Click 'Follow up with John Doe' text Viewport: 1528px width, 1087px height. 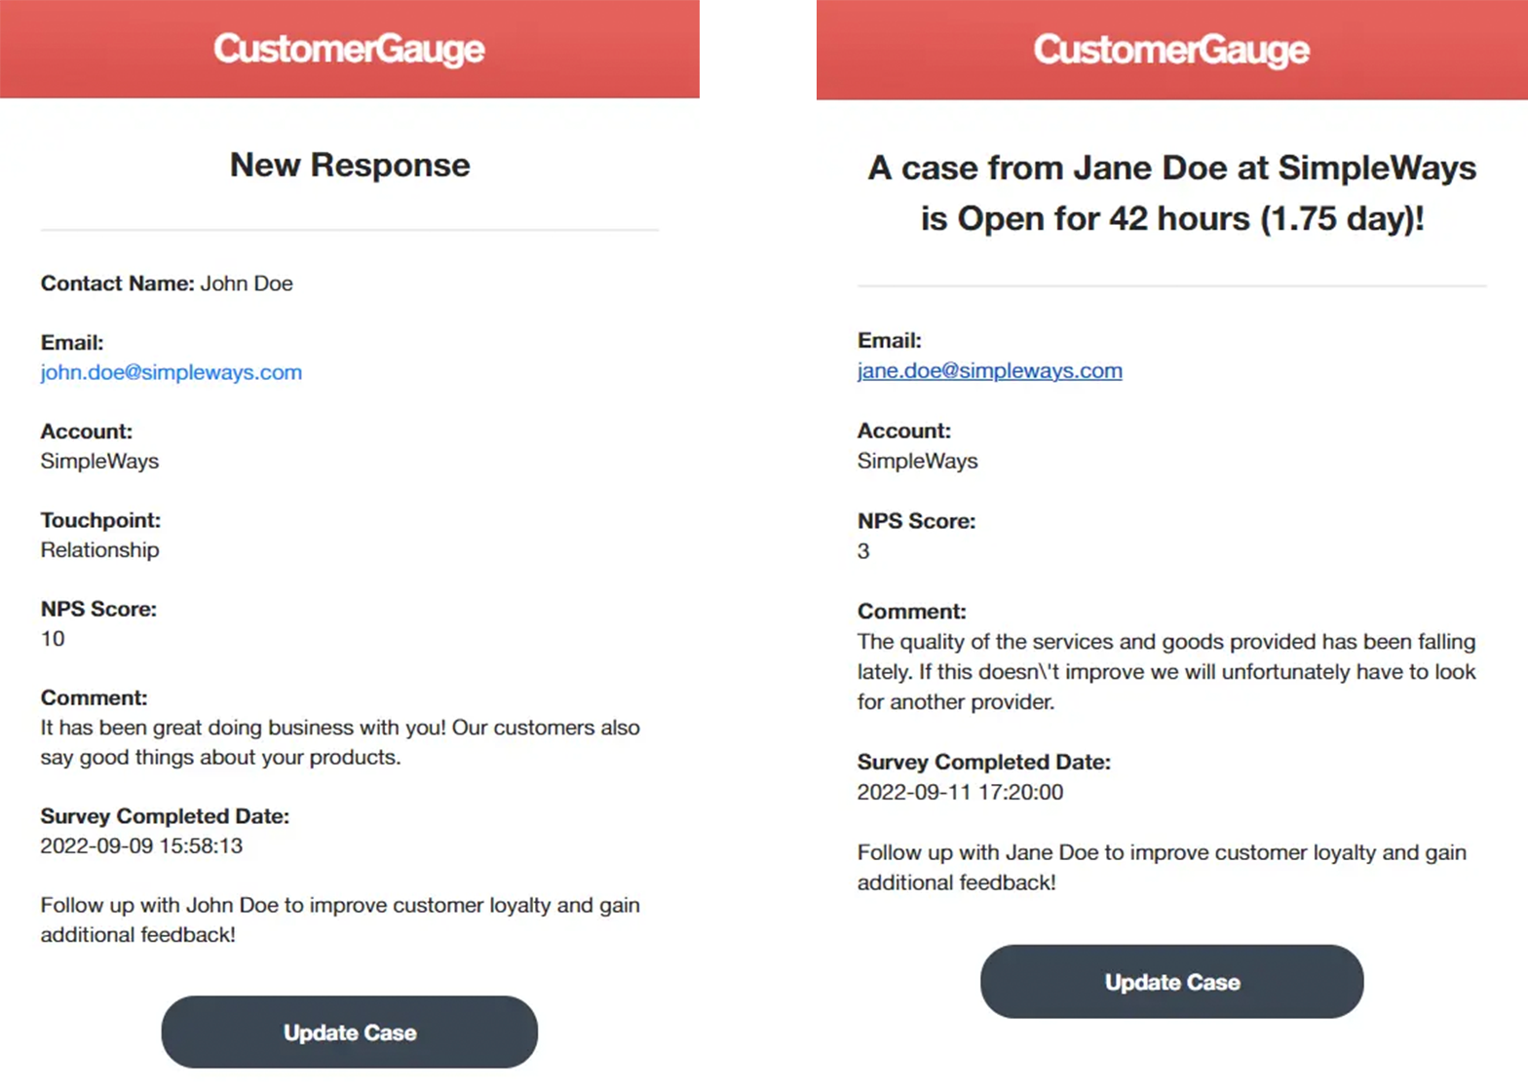tap(340, 919)
